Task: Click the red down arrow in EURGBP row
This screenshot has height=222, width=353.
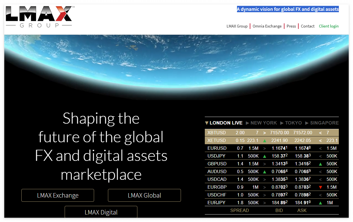Action: (321, 187)
